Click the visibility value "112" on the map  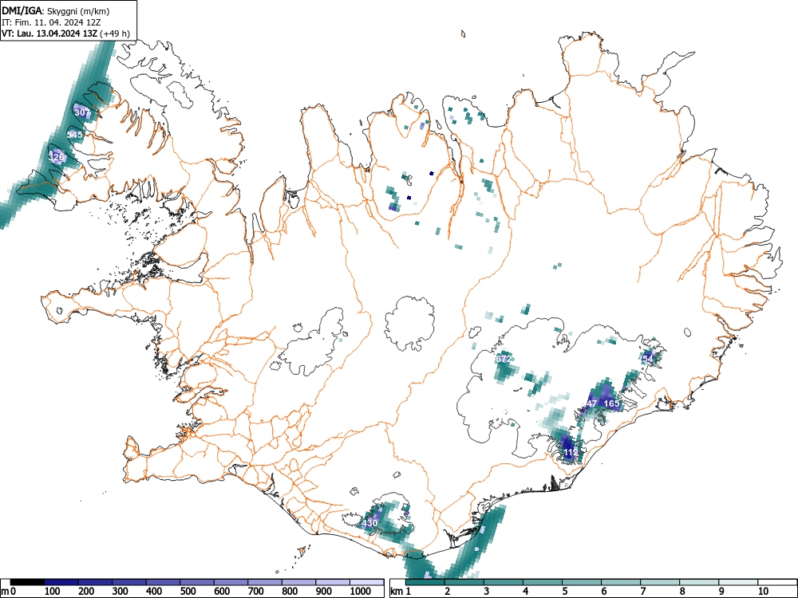pyautogui.click(x=571, y=452)
